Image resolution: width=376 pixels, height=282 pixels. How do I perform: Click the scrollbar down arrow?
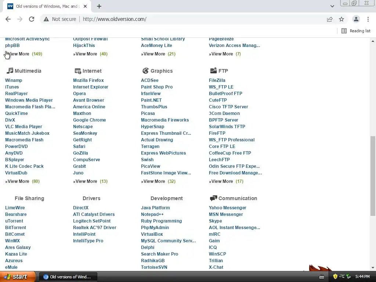[373, 268]
